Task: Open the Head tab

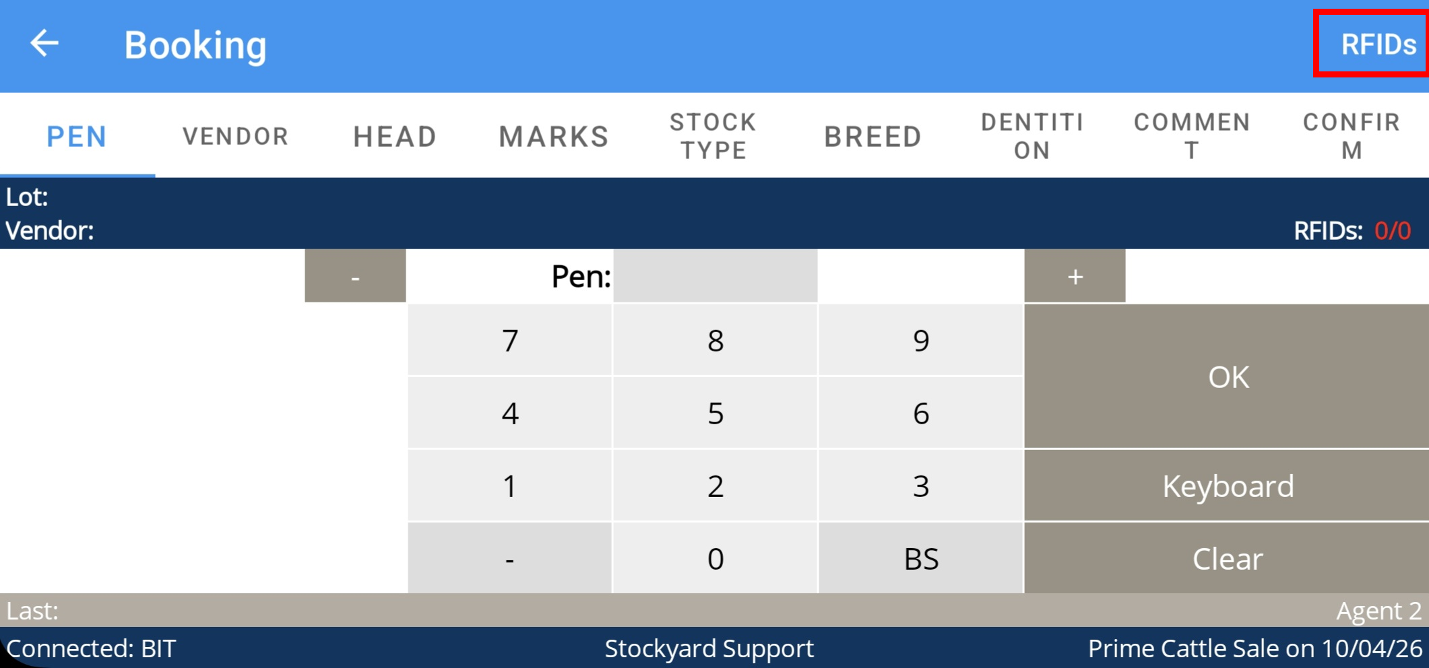Action: coord(395,136)
